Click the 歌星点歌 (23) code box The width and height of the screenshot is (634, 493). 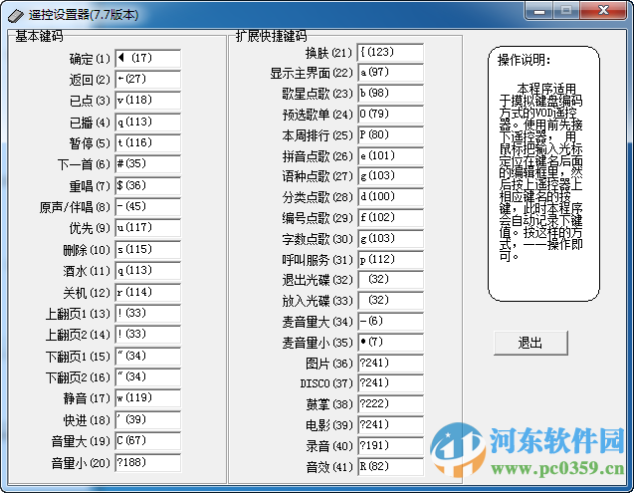tap(390, 94)
